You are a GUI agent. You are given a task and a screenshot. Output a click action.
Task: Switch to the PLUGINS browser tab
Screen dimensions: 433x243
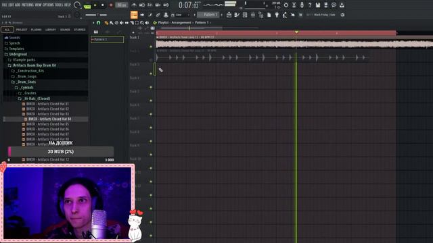(36, 30)
